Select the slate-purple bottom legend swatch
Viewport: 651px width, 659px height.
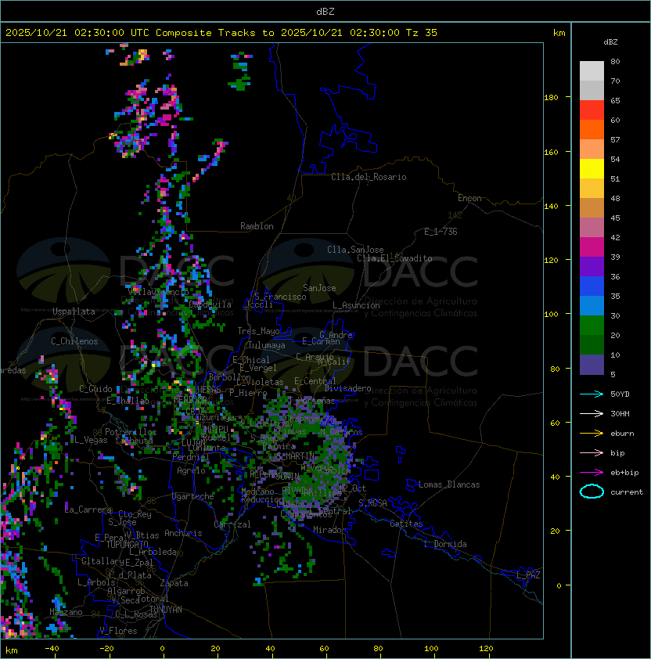tap(592, 365)
